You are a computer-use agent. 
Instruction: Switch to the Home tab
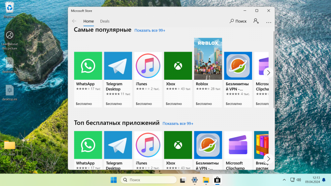tap(89, 21)
